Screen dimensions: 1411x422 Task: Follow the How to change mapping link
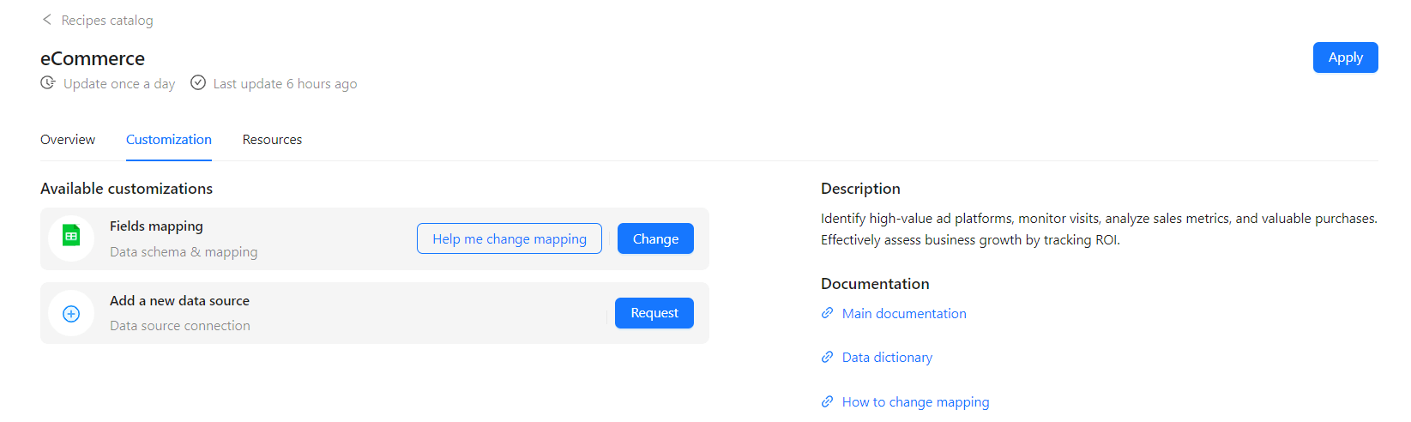[x=915, y=402]
